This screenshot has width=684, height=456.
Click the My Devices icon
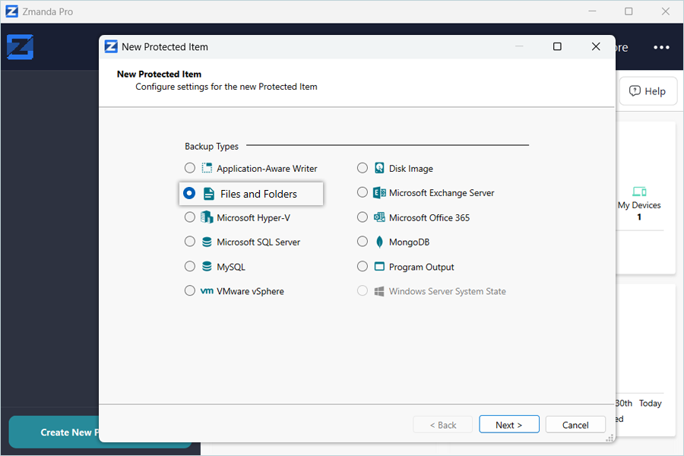(638, 192)
